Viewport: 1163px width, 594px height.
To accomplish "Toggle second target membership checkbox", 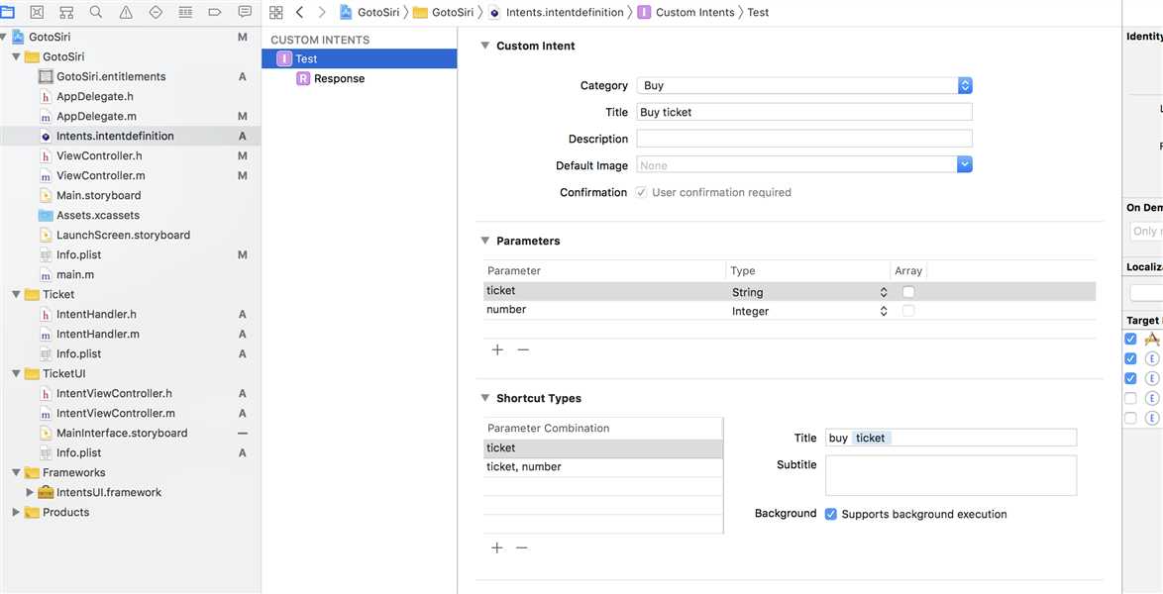I will (x=1130, y=359).
